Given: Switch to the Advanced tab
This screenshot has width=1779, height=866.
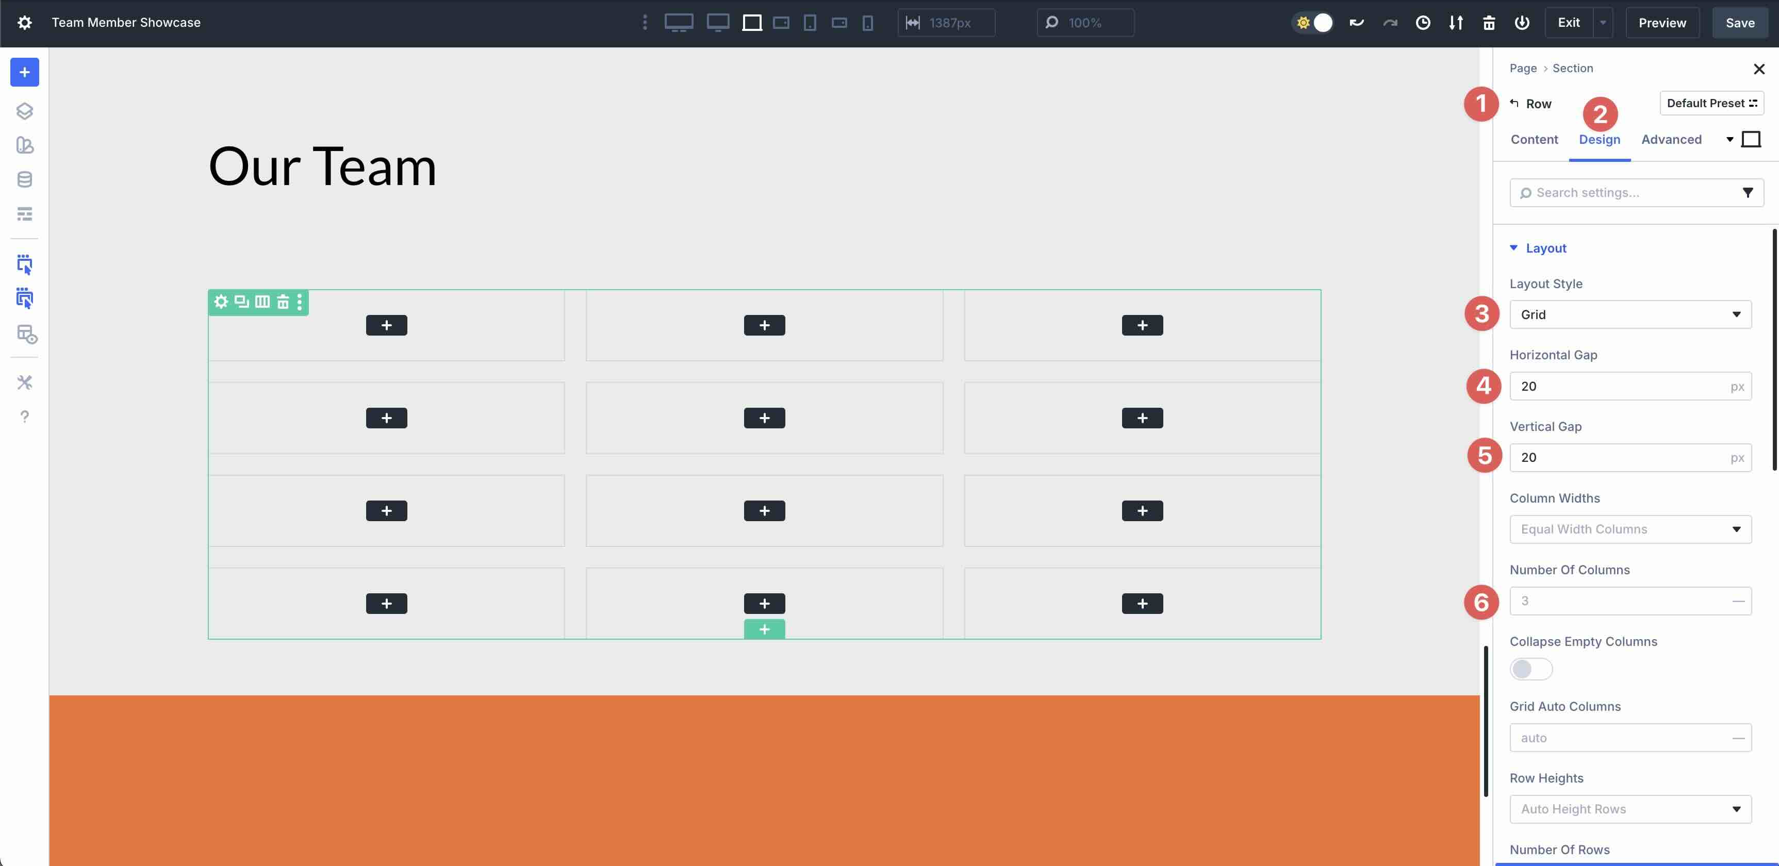Looking at the screenshot, I should coord(1671,140).
